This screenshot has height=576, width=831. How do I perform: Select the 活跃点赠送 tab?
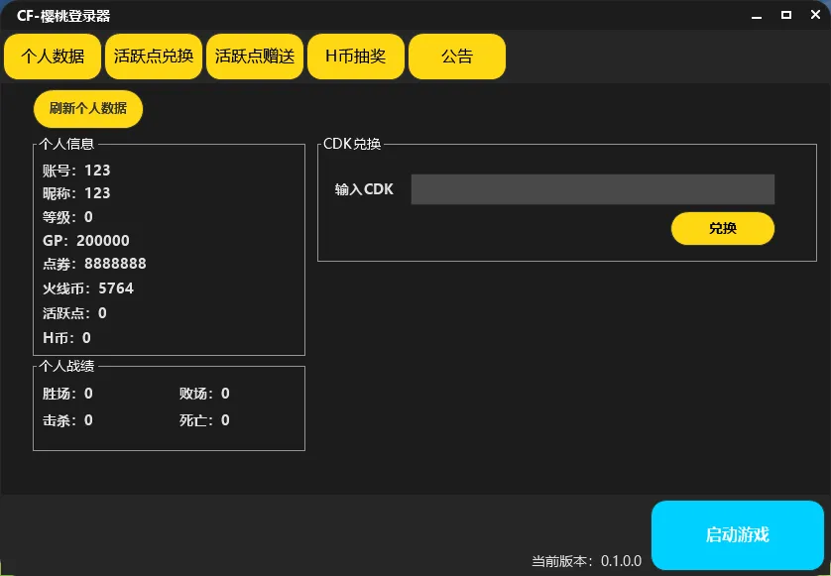click(255, 57)
